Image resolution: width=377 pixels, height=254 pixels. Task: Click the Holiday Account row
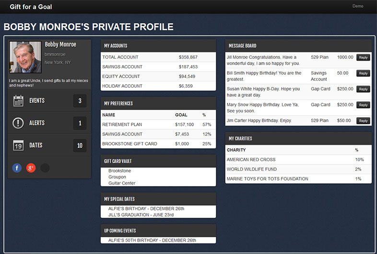pyautogui.click(x=158, y=86)
